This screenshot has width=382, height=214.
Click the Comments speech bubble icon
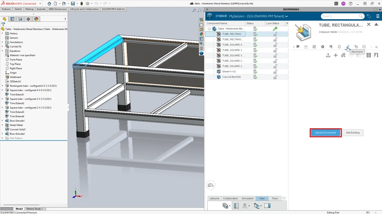pos(298,47)
